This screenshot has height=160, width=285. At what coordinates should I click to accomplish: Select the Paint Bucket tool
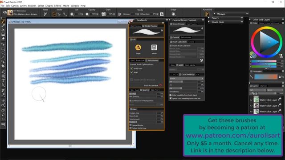point(3,30)
